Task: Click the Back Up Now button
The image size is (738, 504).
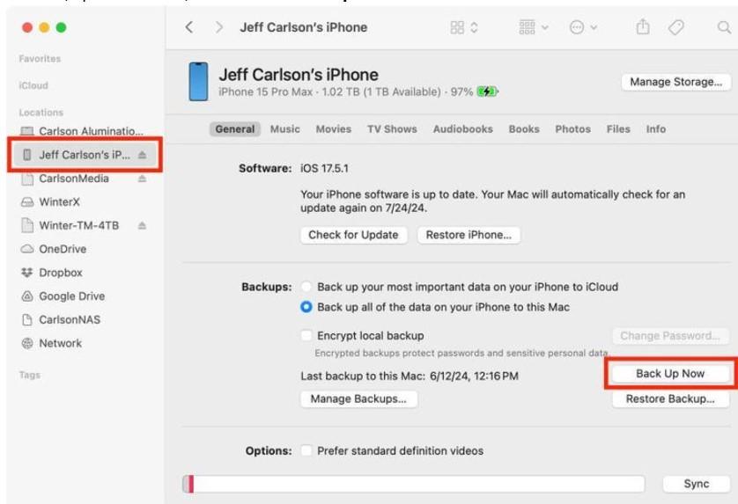Action: (x=670, y=374)
